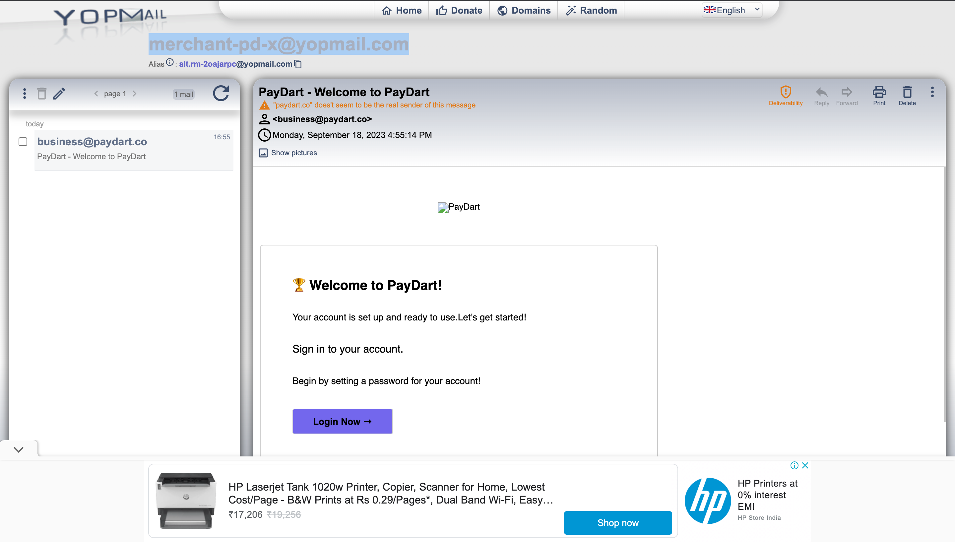
Task: Open the message three-dot more menu
Action: click(932, 92)
